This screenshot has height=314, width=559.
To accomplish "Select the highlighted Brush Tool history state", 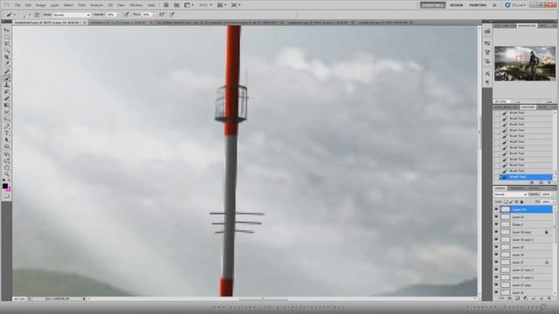I will pos(527,177).
